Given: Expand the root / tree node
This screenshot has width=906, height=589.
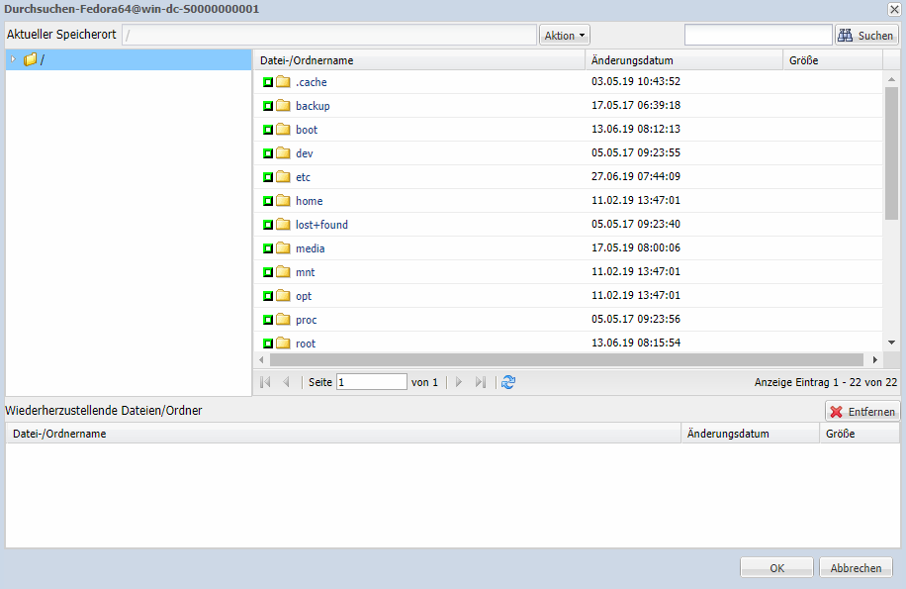Looking at the screenshot, I should [x=13, y=60].
